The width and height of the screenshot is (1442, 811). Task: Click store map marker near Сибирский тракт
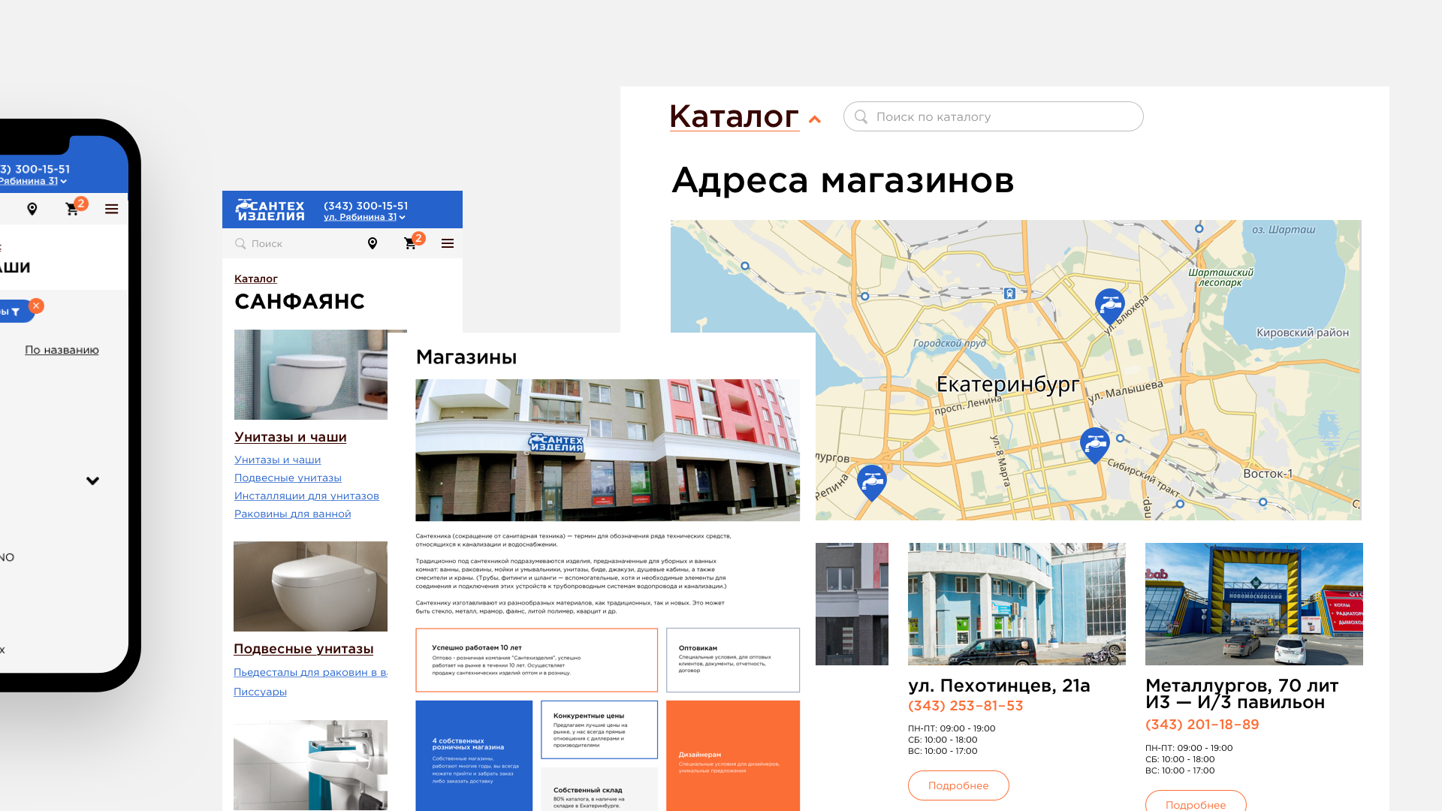point(1094,445)
